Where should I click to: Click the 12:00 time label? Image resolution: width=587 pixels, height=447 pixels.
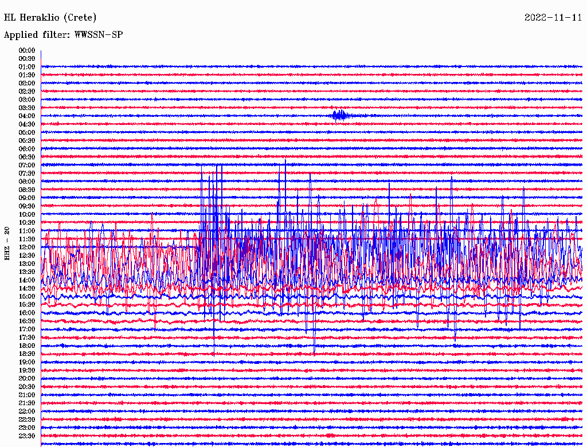27,247
